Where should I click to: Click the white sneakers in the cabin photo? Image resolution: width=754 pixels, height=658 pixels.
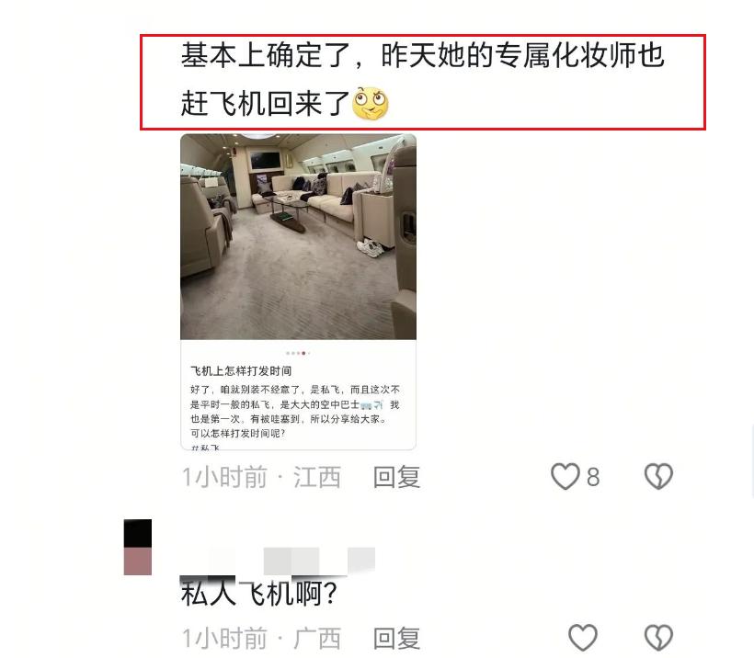[371, 247]
